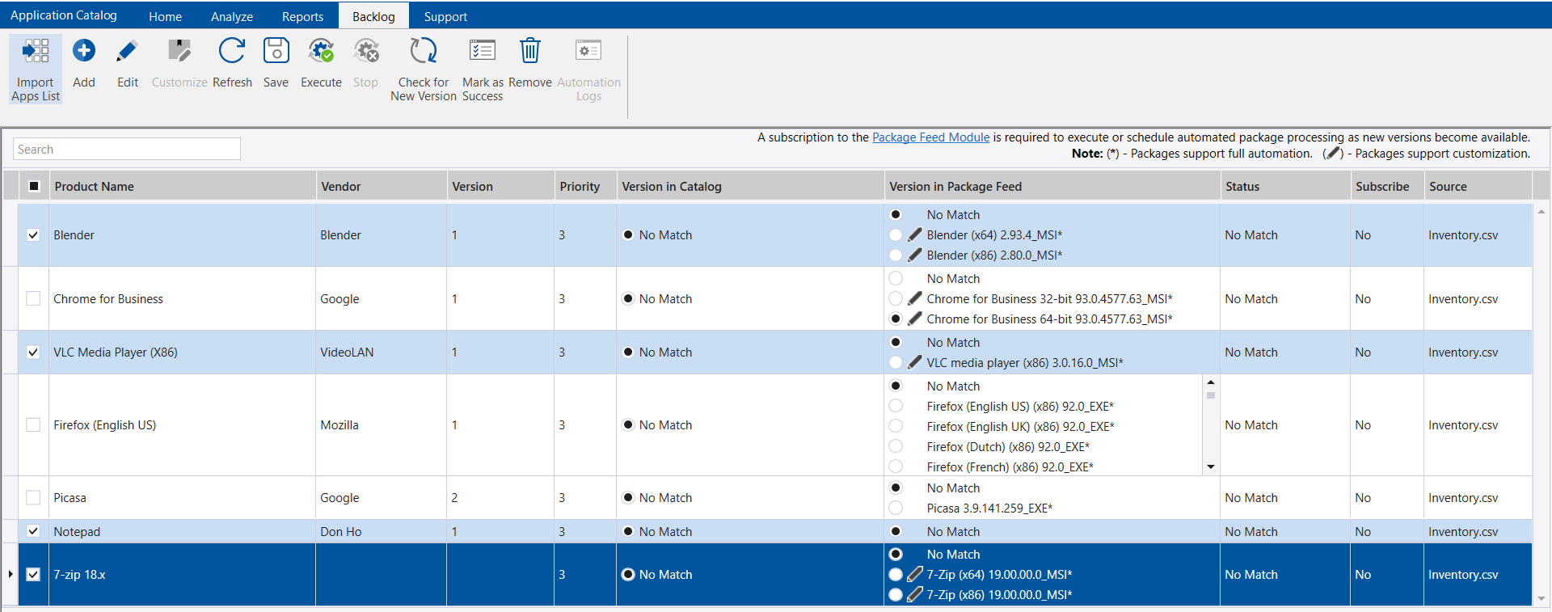The width and height of the screenshot is (1552, 612).
Task: Open the Reports tab
Action: [302, 16]
